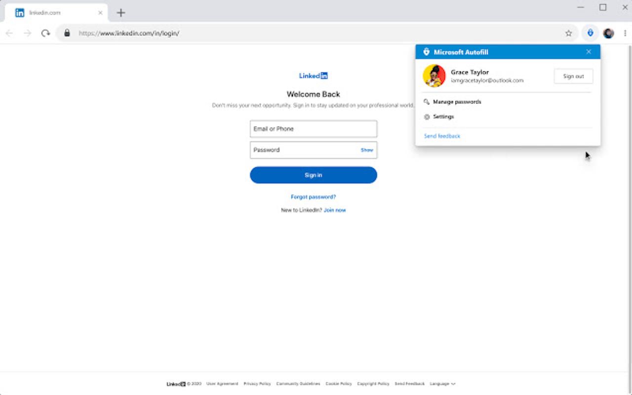Open the Forgot password link
The width and height of the screenshot is (632, 395).
tap(314, 197)
